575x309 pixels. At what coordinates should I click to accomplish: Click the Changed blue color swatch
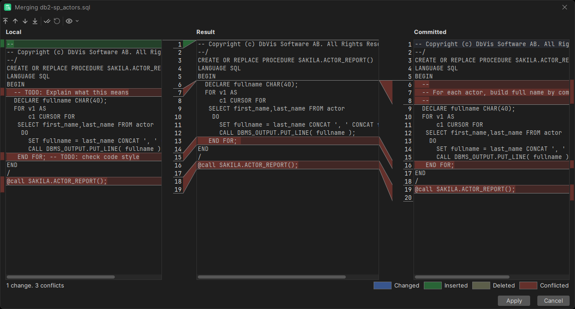(382, 285)
